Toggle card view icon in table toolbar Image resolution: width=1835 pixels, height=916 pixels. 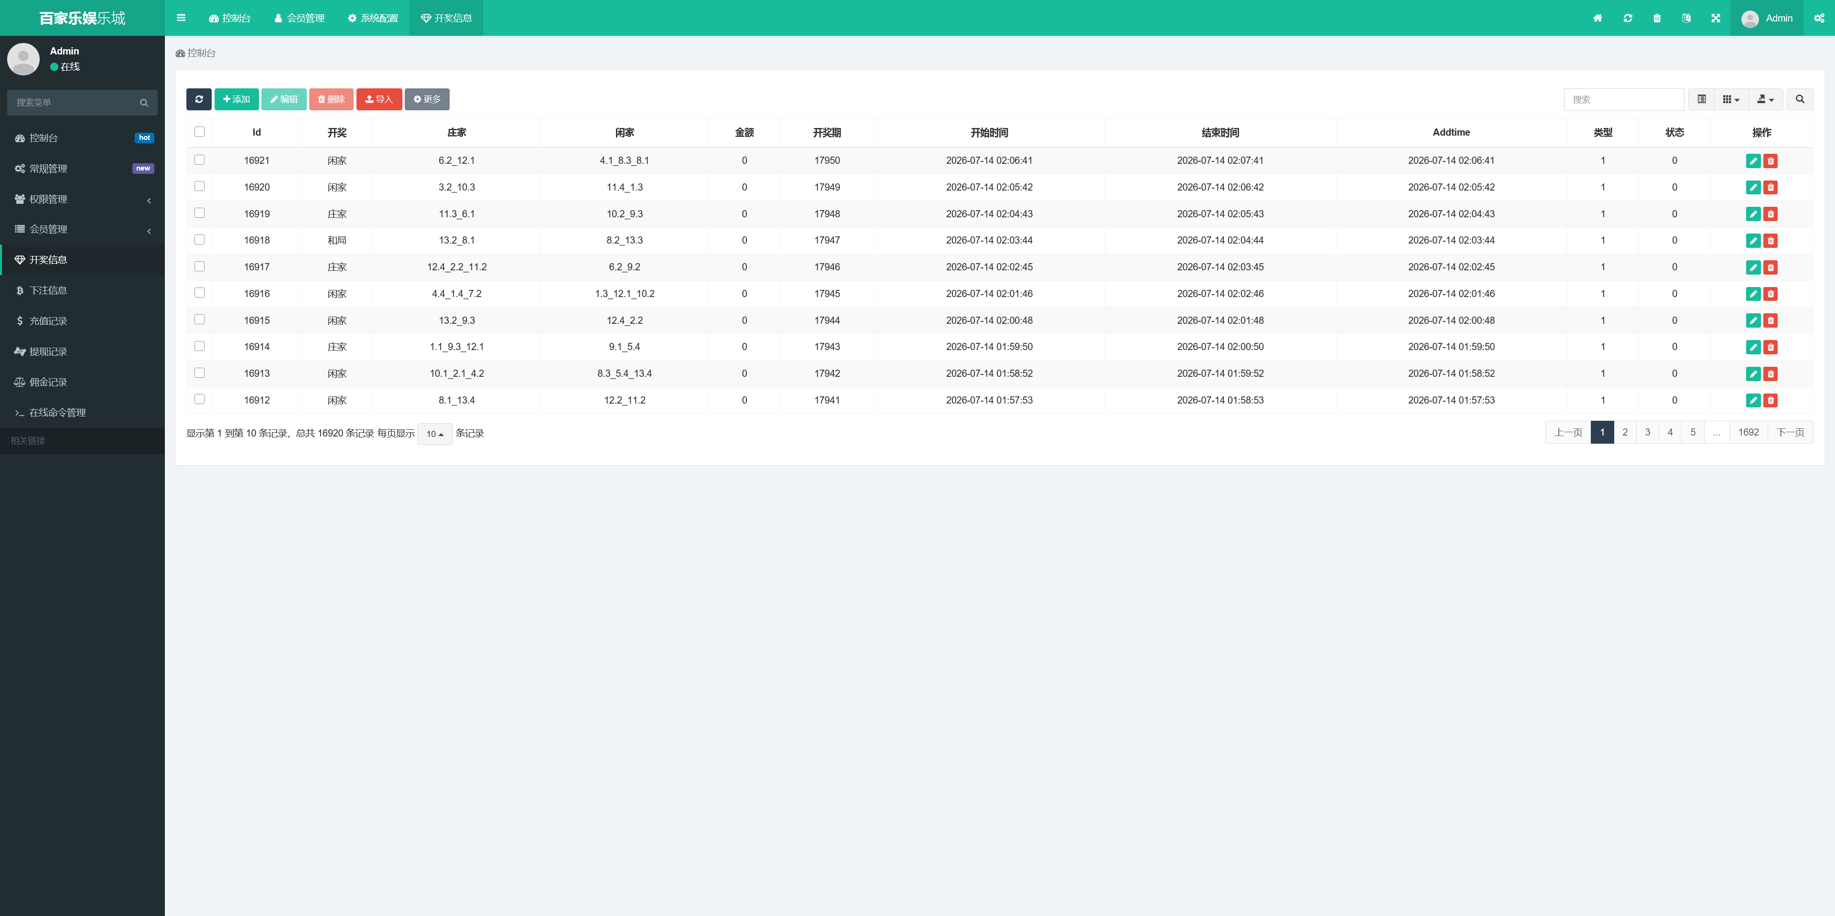(1701, 99)
